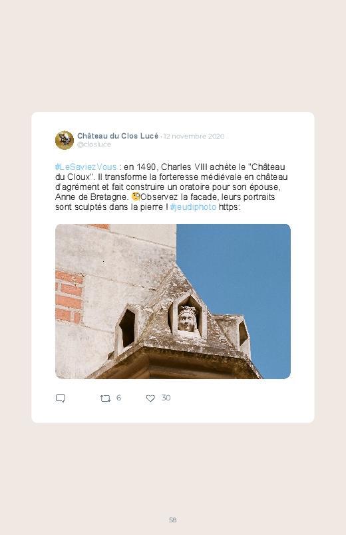Click the reply speech bubble icon

61,398
